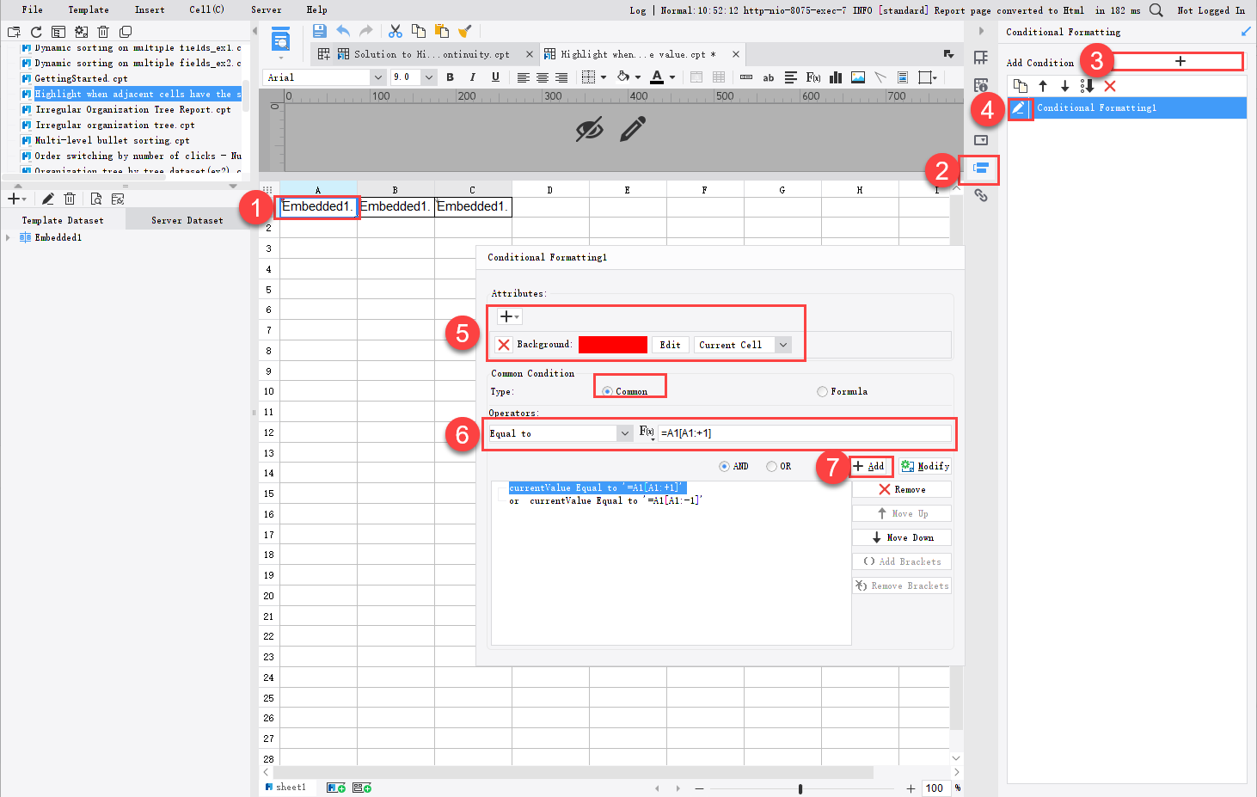Click the red Background color swatch
This screenshot has height=797, width=1257.
613,344
